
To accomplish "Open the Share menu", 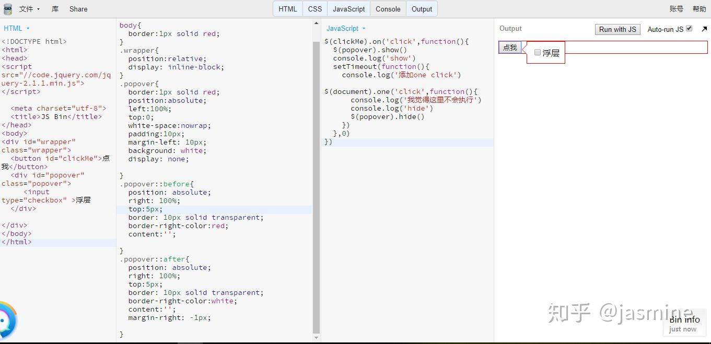I will [x=78, y=9].
